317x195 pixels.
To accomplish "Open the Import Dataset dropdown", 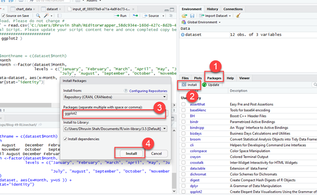I will pos(215,16).
